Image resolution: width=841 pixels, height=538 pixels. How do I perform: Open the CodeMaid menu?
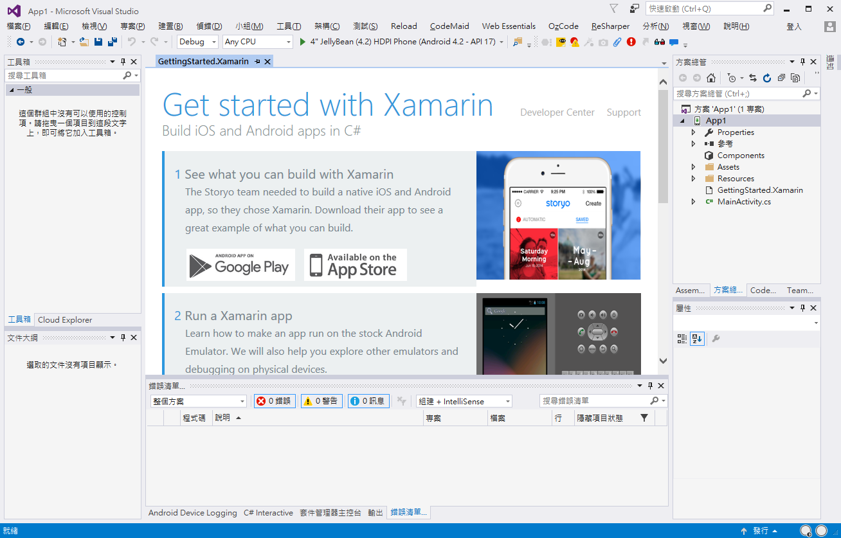pos(449,26)
